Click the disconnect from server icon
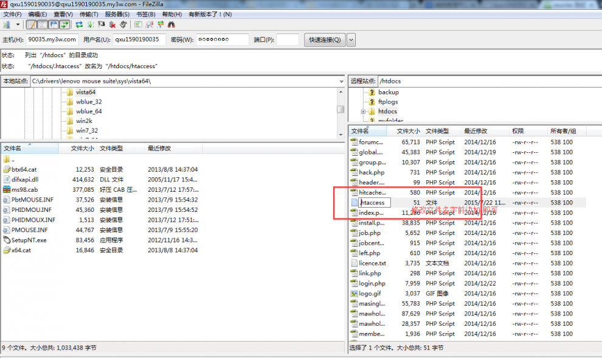Image resolution: width=602 pixels, height=358 pixels. 112,24
